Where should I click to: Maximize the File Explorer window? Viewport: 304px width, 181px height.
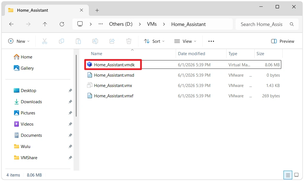click(277, 7)
